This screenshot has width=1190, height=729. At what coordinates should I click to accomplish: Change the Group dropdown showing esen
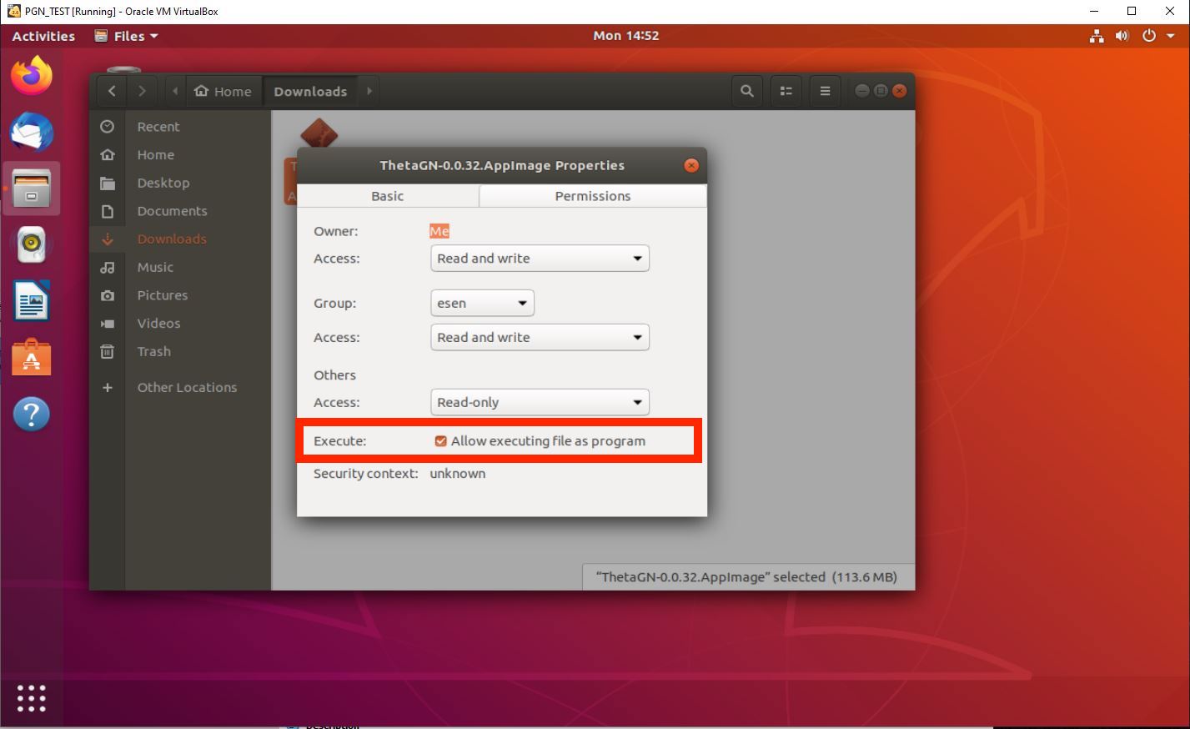tap(482, 303)
